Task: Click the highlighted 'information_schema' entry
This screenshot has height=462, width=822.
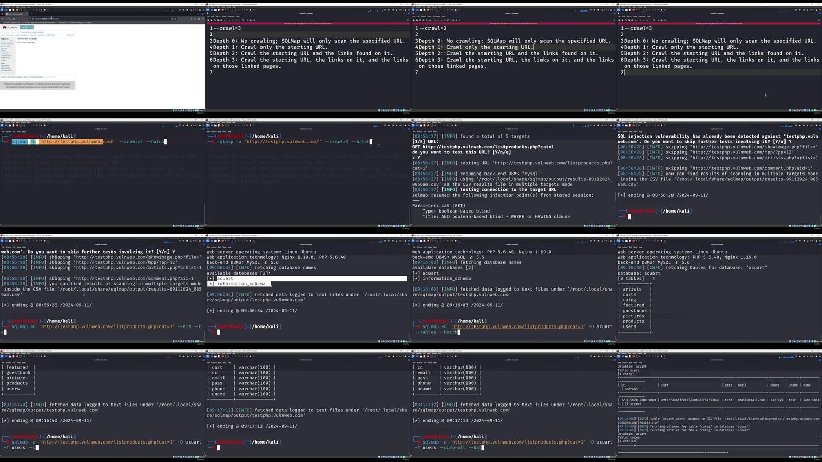Action: coord(238,284)
